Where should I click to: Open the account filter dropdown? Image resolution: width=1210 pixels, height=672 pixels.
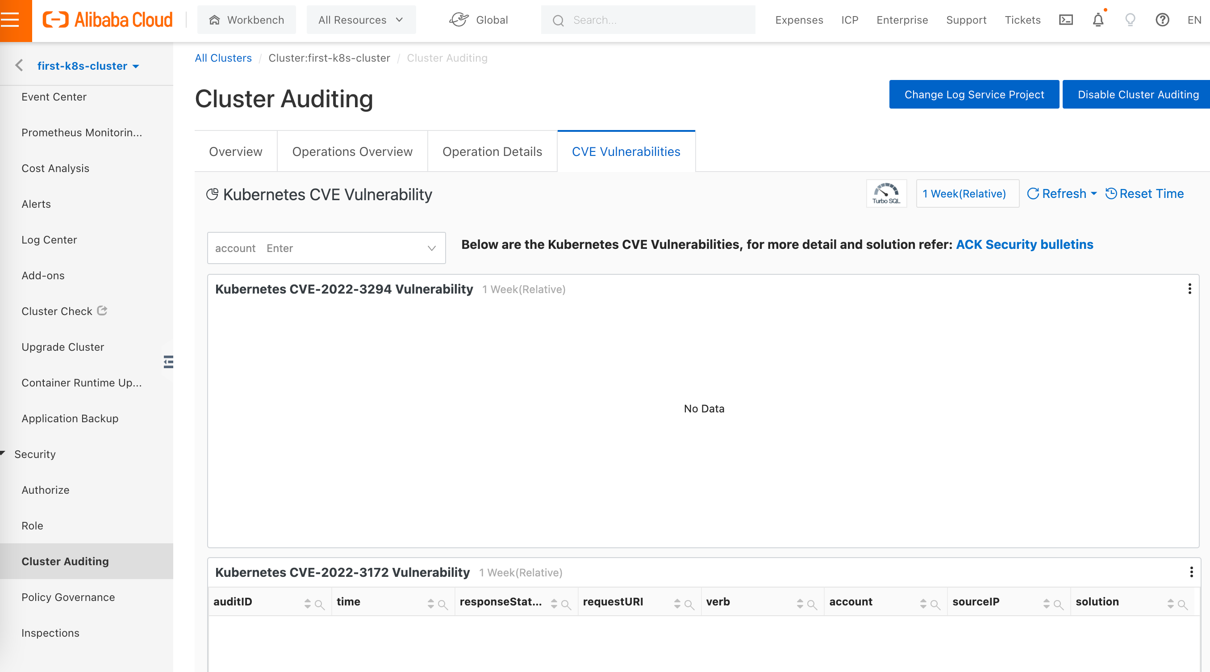tap(431, 248)
